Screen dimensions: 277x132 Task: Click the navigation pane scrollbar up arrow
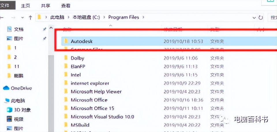[51, 28]
